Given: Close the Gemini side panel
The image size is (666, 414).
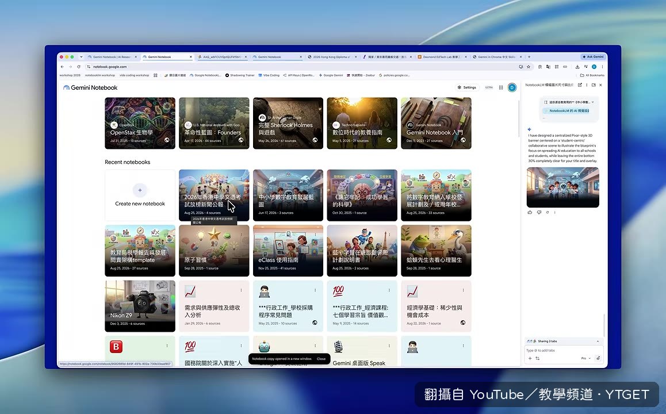Looking at the screenshot, I should (x=600, y=85).
